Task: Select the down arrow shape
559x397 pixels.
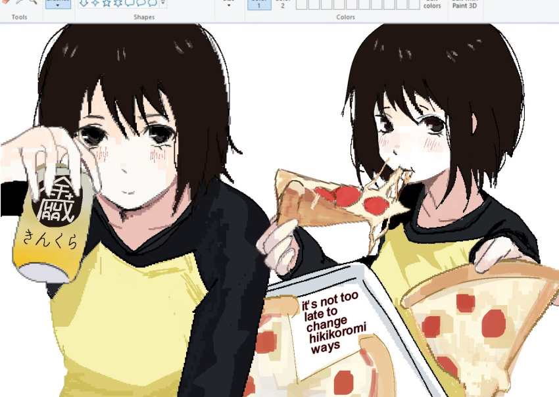Action: coord(84,4)
